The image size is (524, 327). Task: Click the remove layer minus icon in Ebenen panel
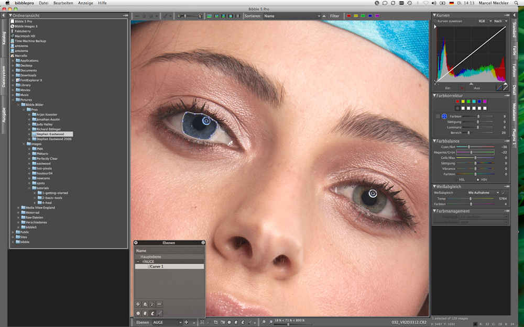click(x=159, y=304)
